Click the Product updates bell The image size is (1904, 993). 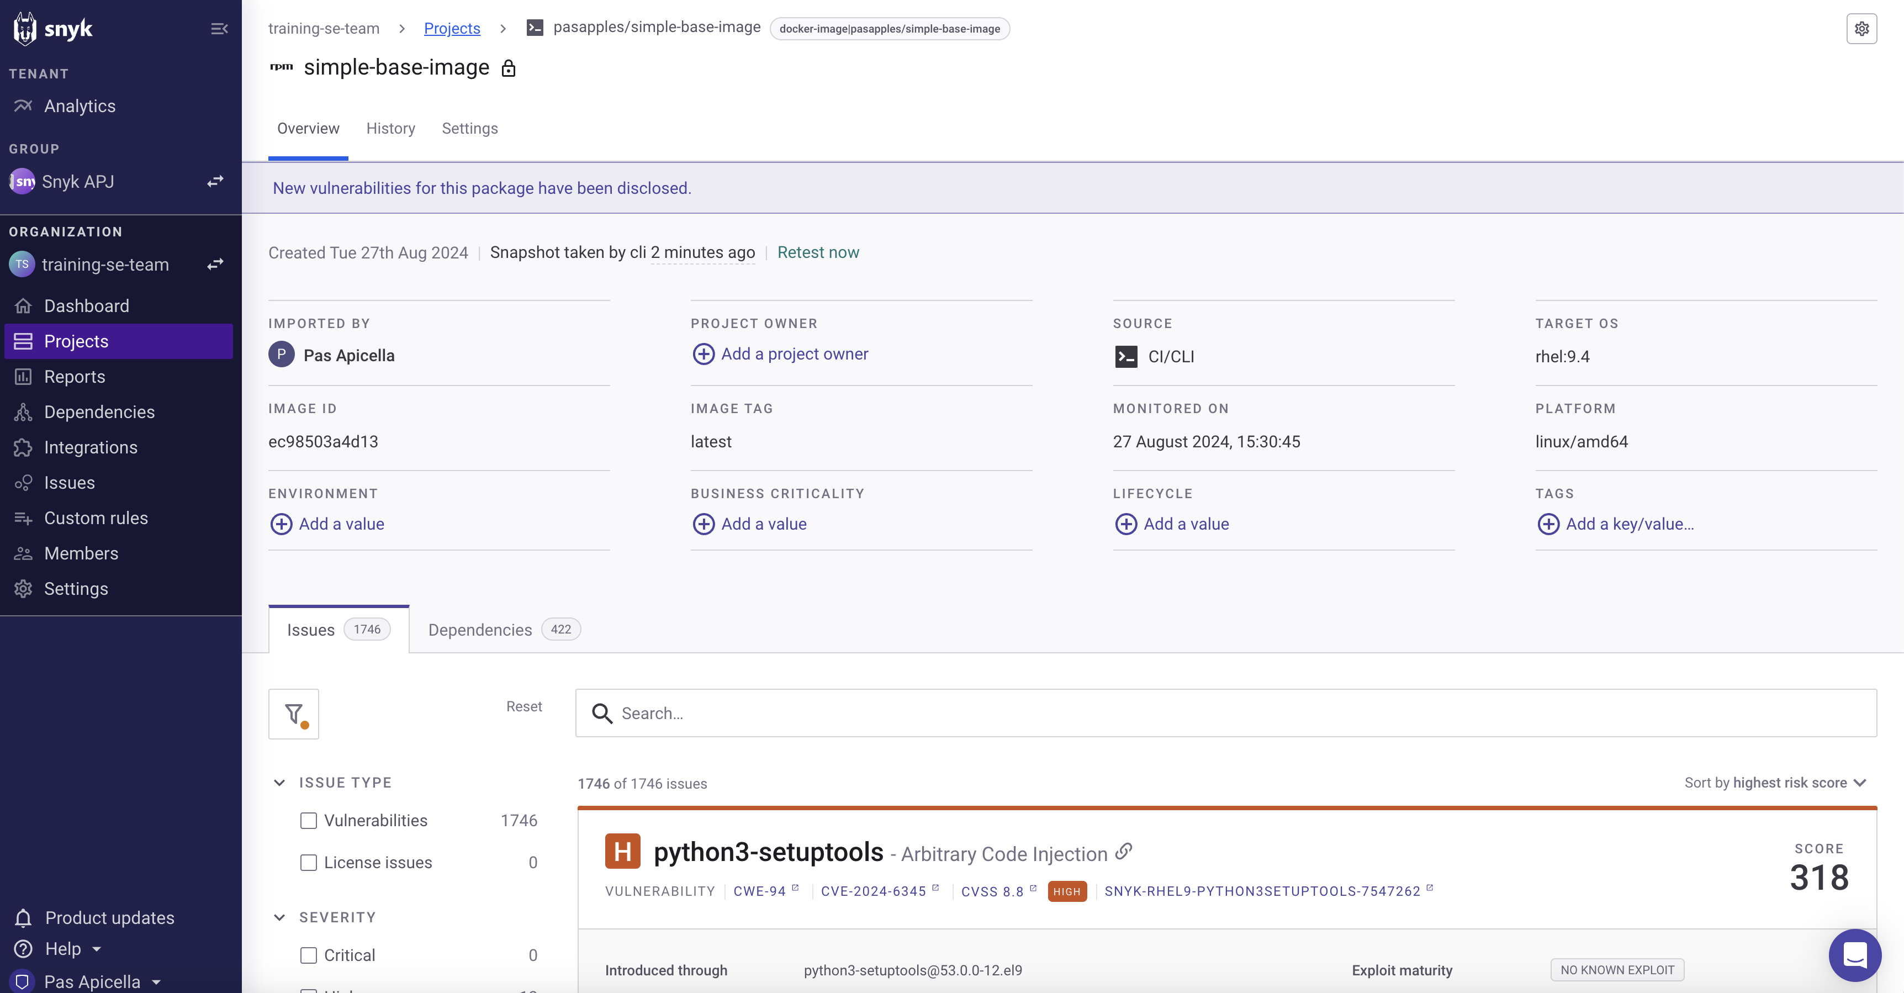(x=24, y=917)
